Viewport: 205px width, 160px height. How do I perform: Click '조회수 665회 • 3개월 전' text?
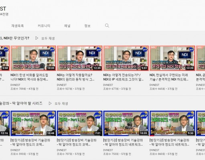tap(163, 89)
